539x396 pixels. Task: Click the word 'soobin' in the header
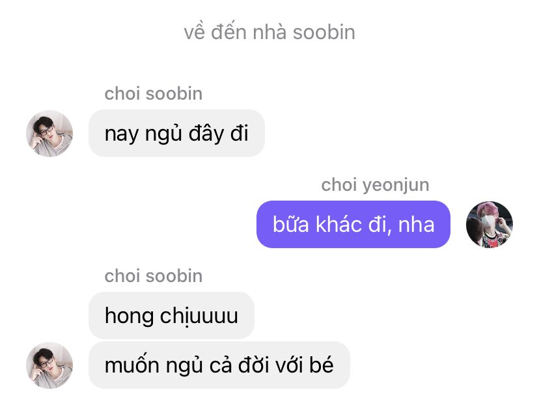324,33
